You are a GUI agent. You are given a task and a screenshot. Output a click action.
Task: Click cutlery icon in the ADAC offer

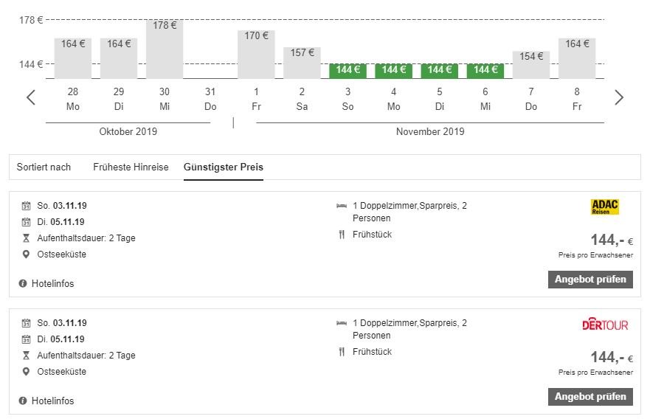click(342, 235)
